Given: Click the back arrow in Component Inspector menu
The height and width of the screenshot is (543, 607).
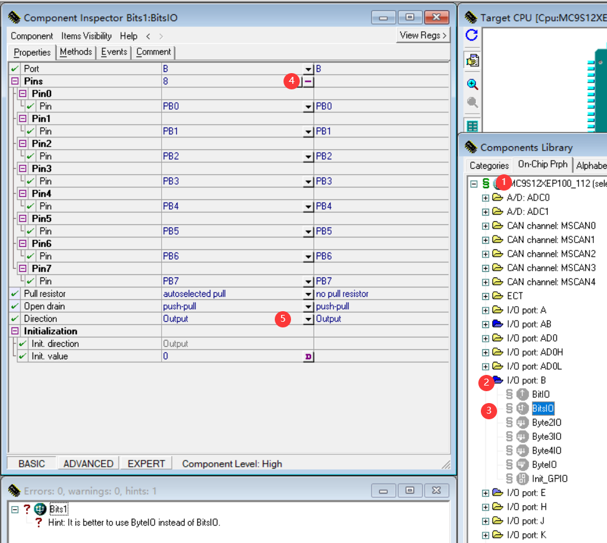Looking at the screenshot, I should (x=148, y=36).
